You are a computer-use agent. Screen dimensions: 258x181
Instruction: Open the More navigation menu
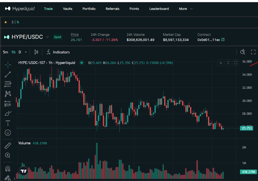coord(186,9)
